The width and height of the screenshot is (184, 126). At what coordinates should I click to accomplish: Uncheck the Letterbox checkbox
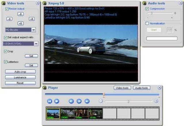coord(5,62)
